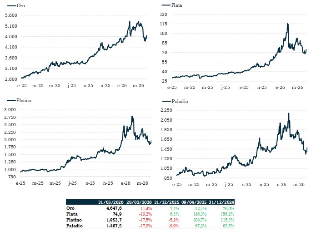Click the 3.000 axis label on Platino chart
311x236 pixels.
click(10, 110)
